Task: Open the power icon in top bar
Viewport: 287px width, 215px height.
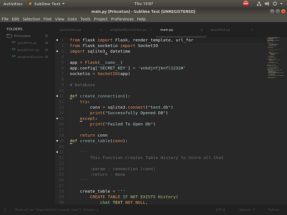Action: [x=275, y=4]
